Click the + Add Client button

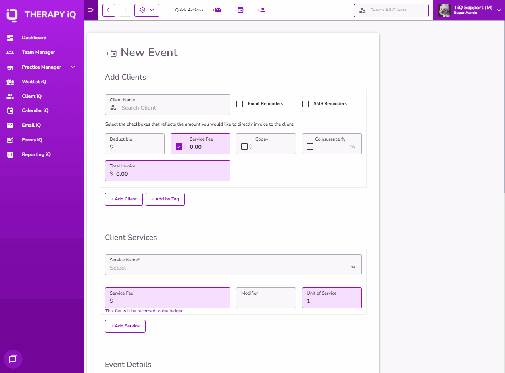point(124,199)
